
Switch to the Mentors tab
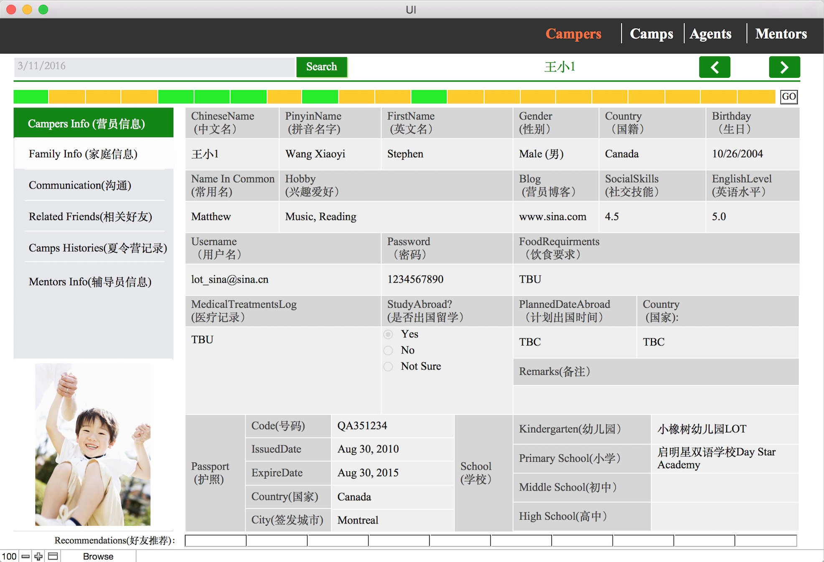tap(781, 33)
